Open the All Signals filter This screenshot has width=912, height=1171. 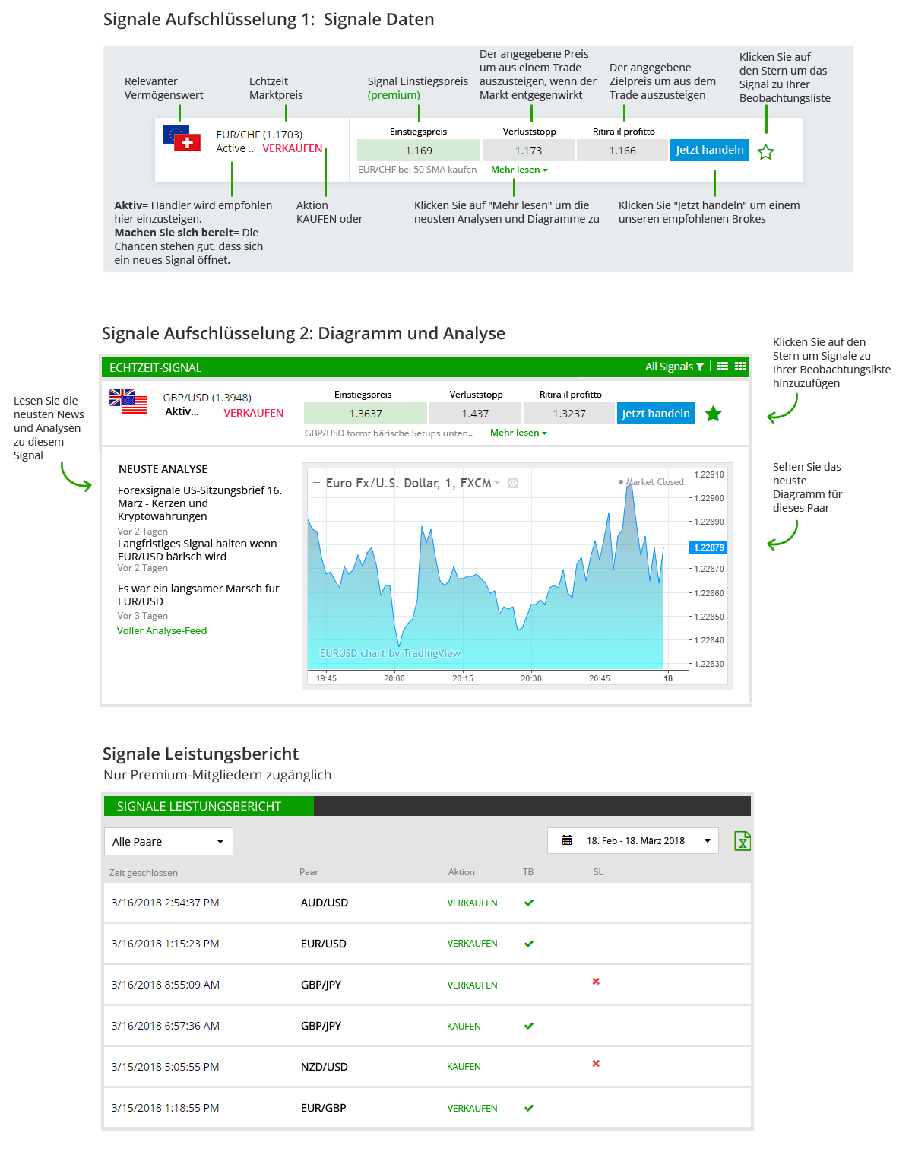(x=674, y=367)
